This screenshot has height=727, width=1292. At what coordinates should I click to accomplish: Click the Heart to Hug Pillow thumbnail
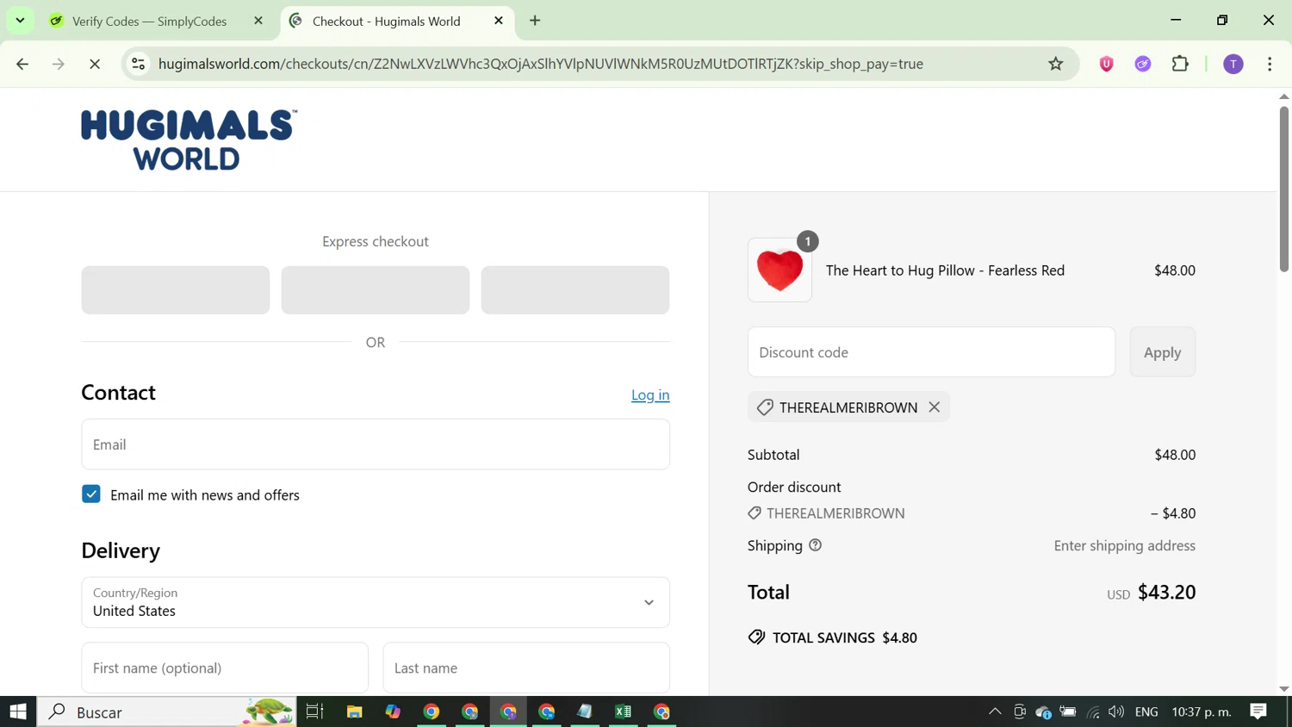click(x=780, y=270)
